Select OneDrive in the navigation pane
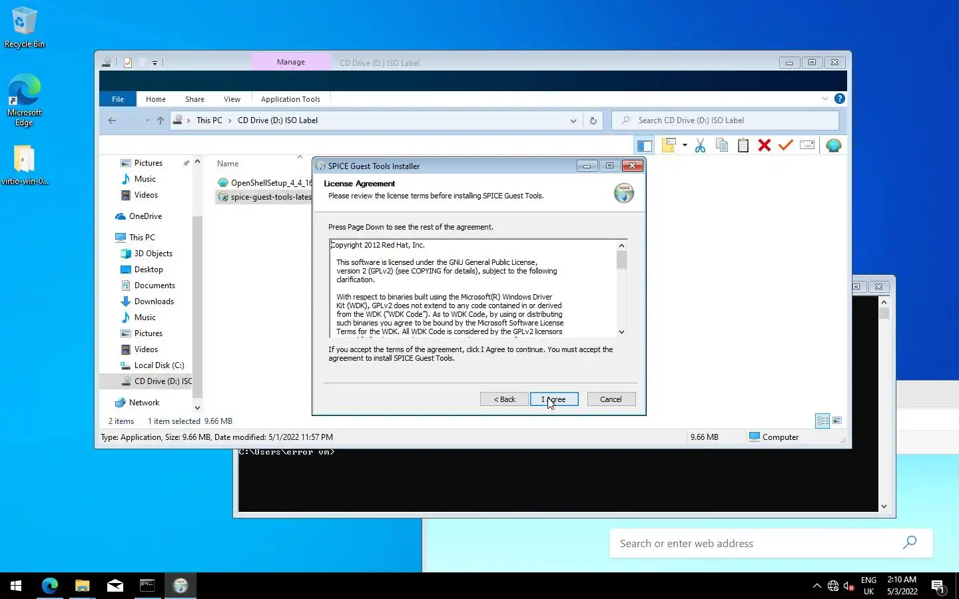 (x=145, y=216)
